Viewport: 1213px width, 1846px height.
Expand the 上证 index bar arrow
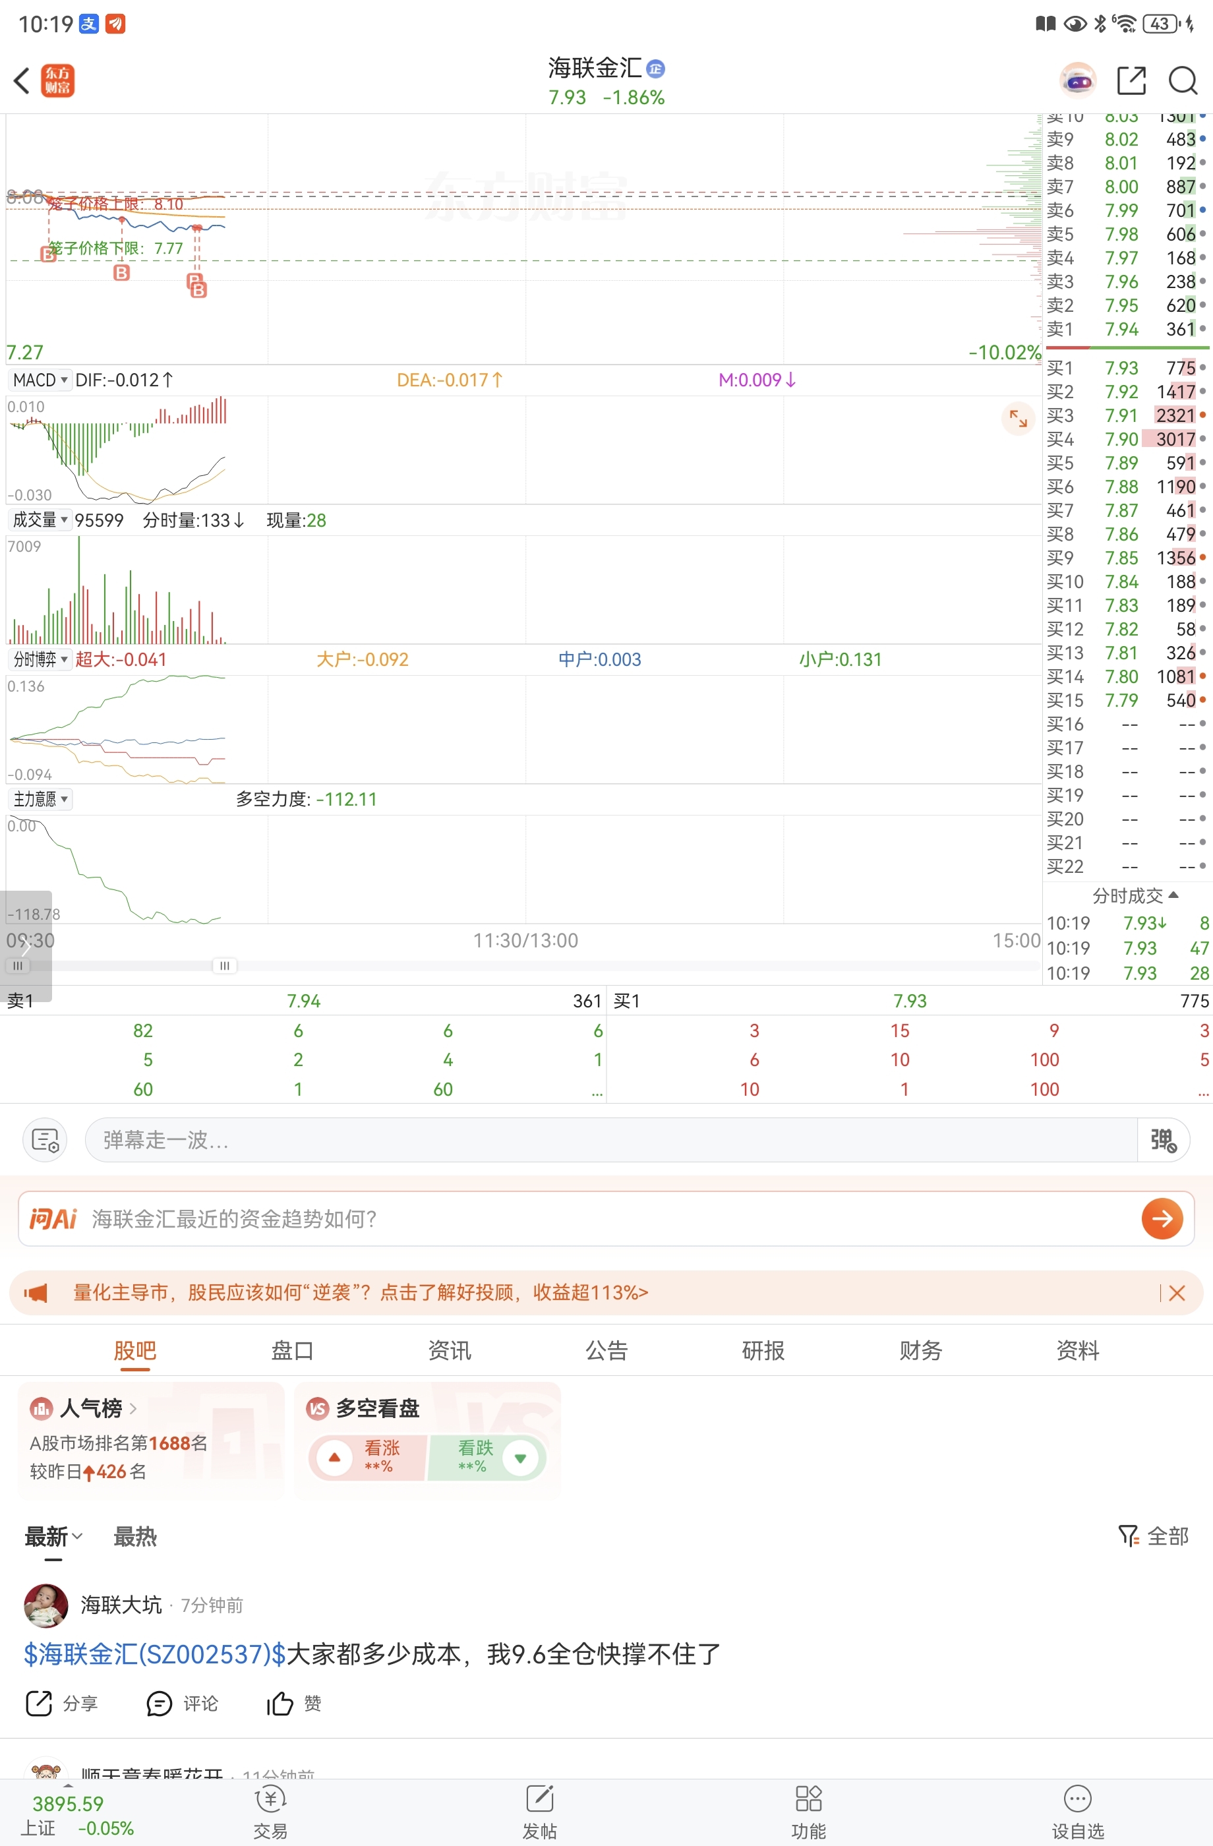point(67,1785)
